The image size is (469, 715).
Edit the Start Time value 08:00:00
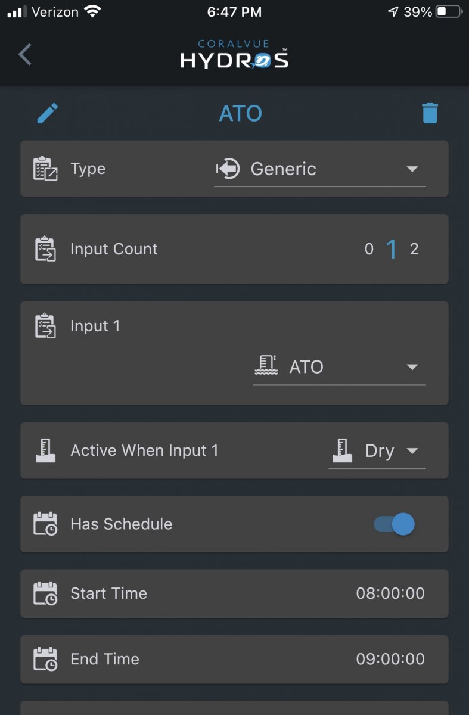click(x=390, y=593)
